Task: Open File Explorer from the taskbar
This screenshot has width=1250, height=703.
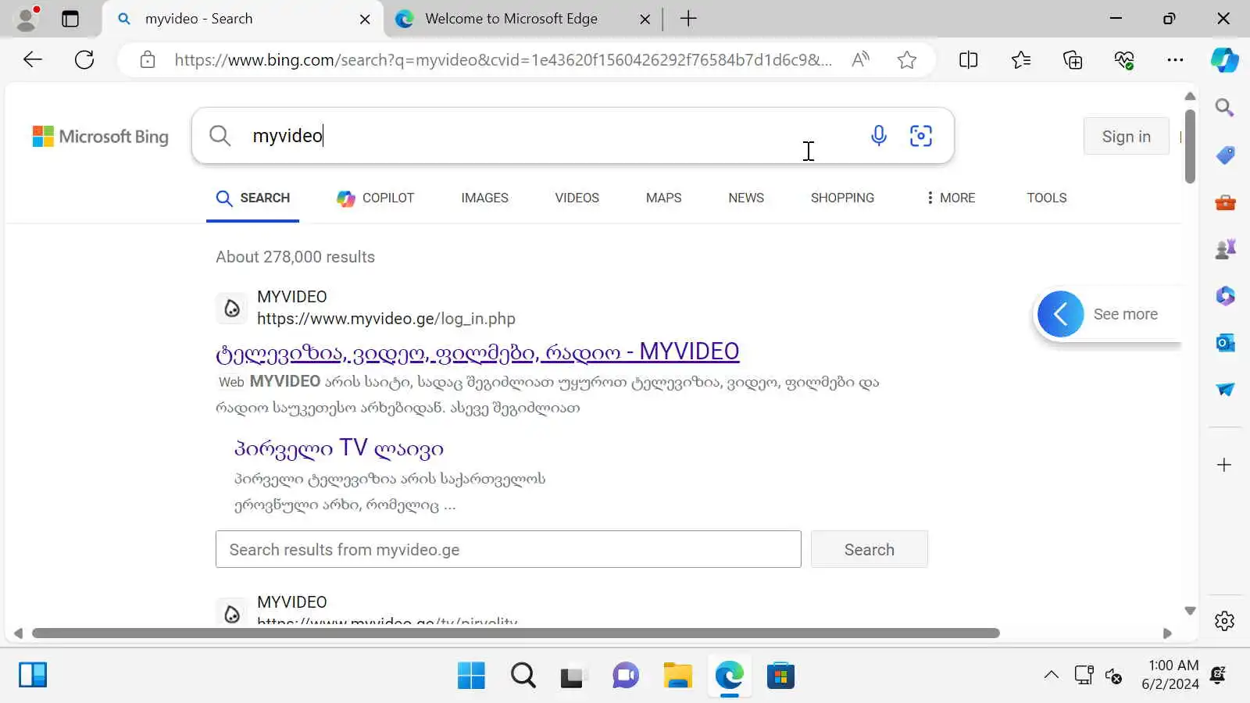Action: (677, 676)
